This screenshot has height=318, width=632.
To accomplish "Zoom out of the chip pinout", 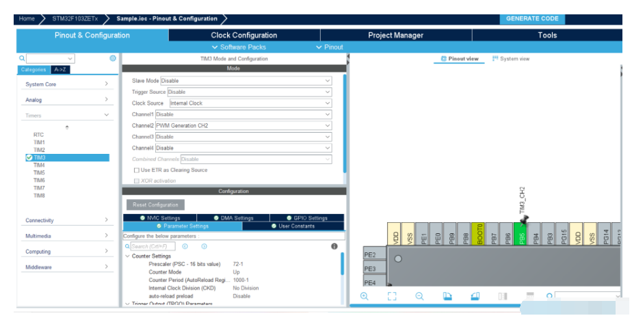I will [x=419, y=296].
